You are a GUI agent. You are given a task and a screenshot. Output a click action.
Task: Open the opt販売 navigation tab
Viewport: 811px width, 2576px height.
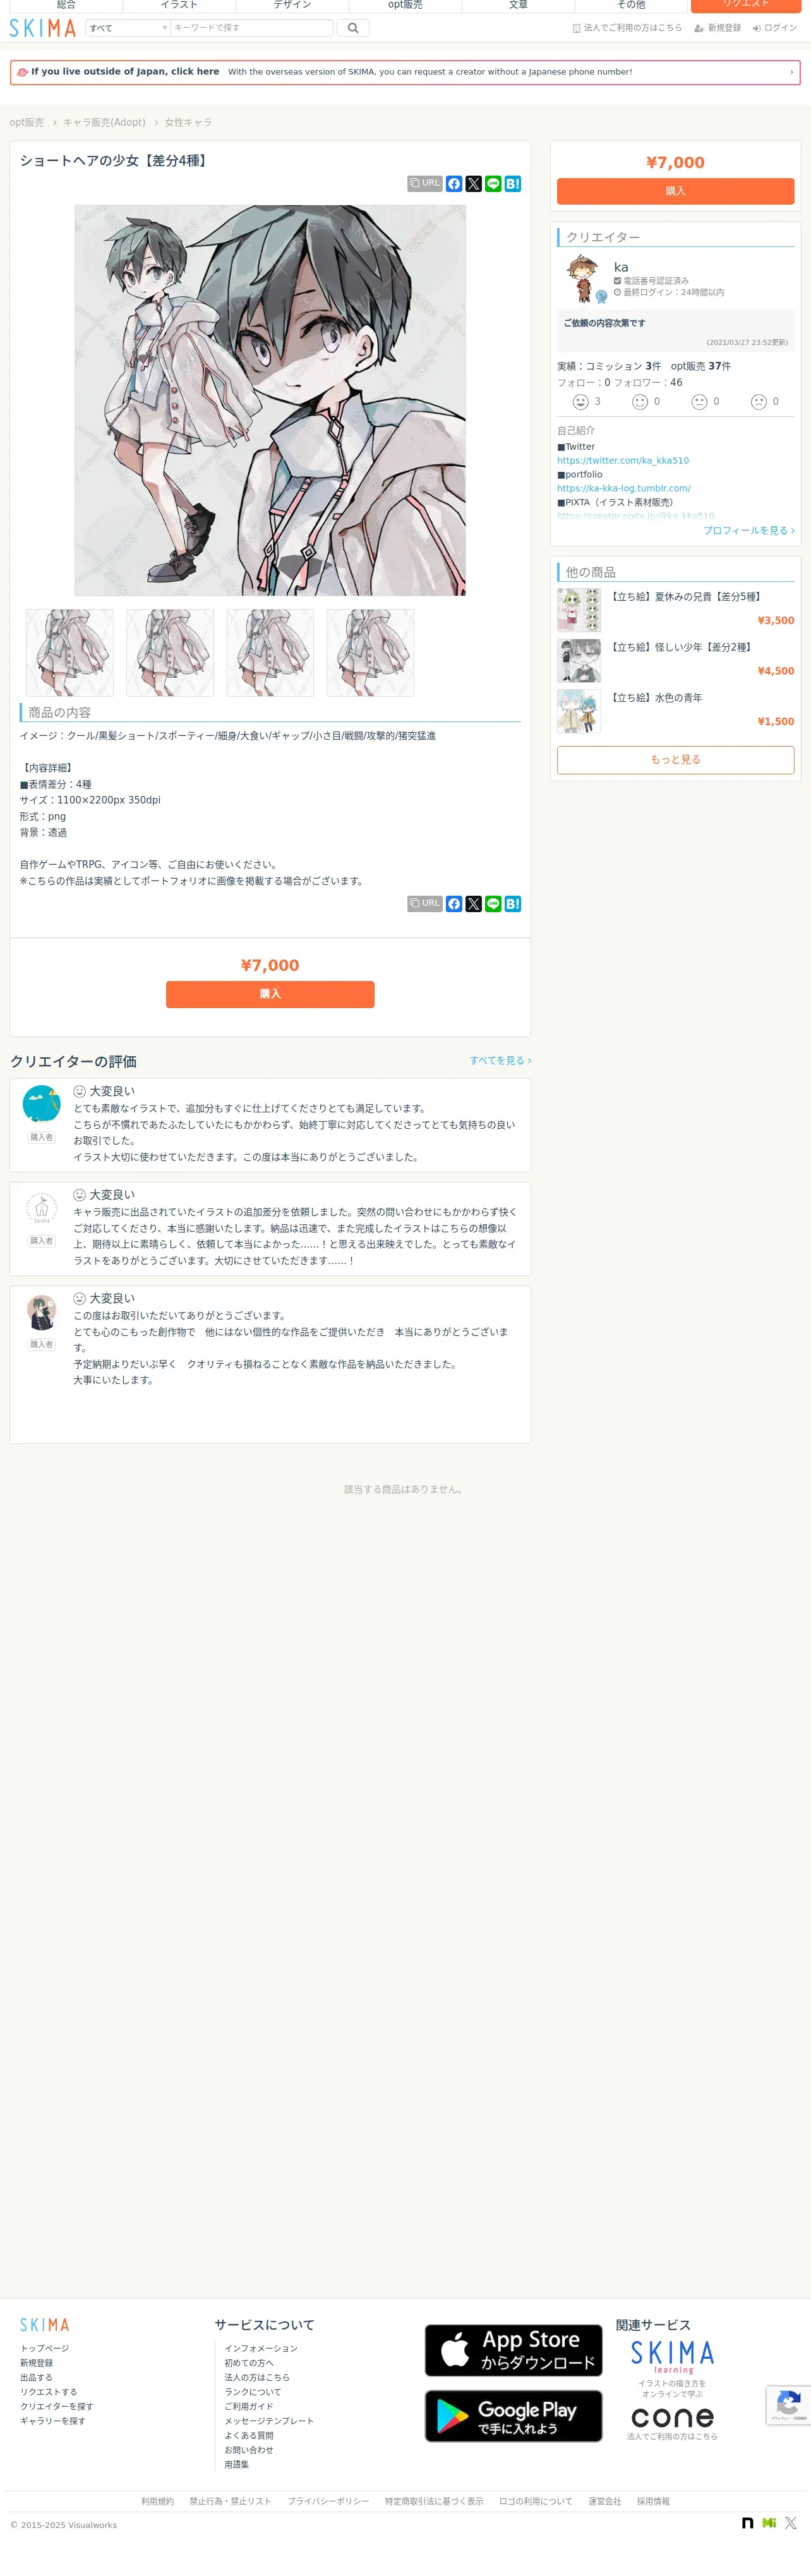click(405, 5)
